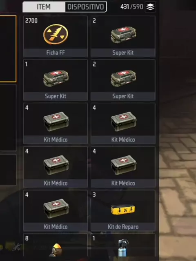Select the empty slot below the yellow-outlined slot
This screenshot has height=261, width=196.
pos(8,118)
